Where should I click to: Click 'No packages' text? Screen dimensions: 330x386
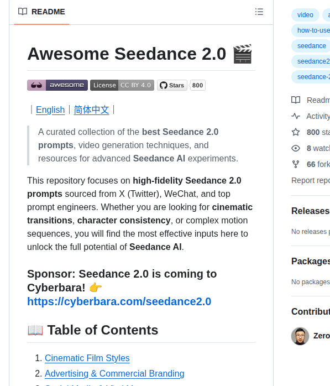pyautogui.click(x=311, y=282)
